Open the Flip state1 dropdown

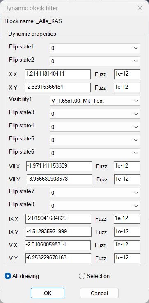coord(95,48)
